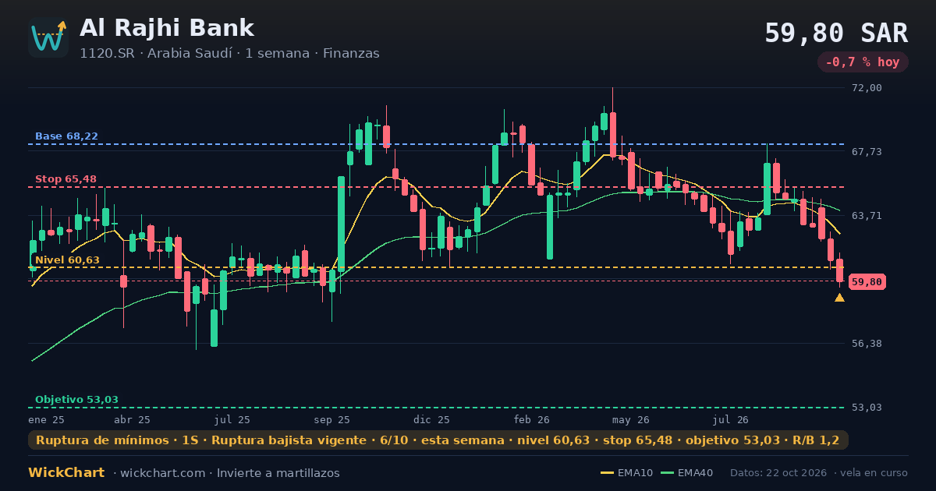Viewport: 936px width, 491px height.
Task: Click the Nivel 60,63 level label
Action: (x=67, y=260)
